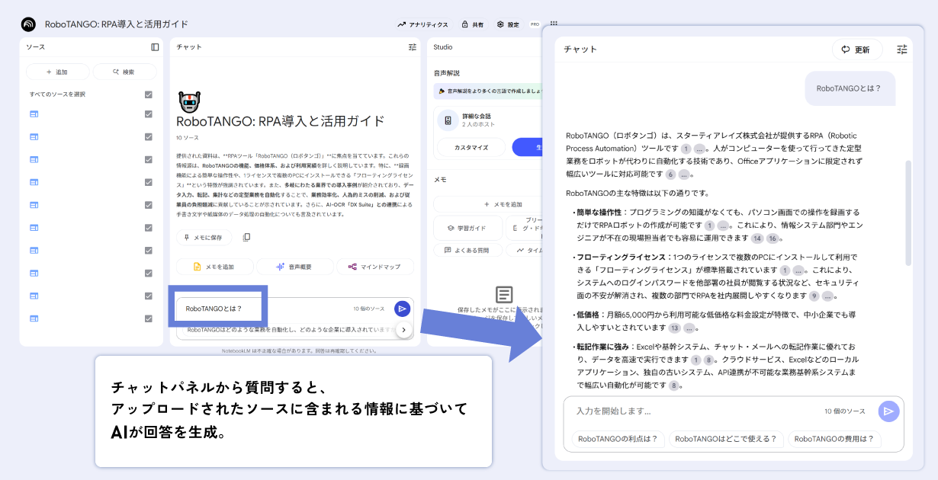This screenshot has height=480, width=938.
Task: Expand more citations after citation 6
Action: coord(685,174)
